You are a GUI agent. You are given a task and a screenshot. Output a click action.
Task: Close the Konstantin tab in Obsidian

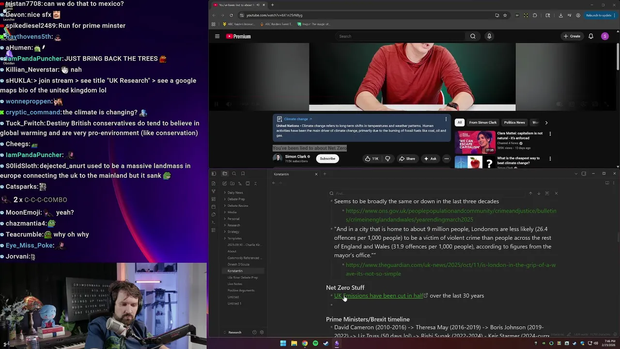[x=316, y=174]
